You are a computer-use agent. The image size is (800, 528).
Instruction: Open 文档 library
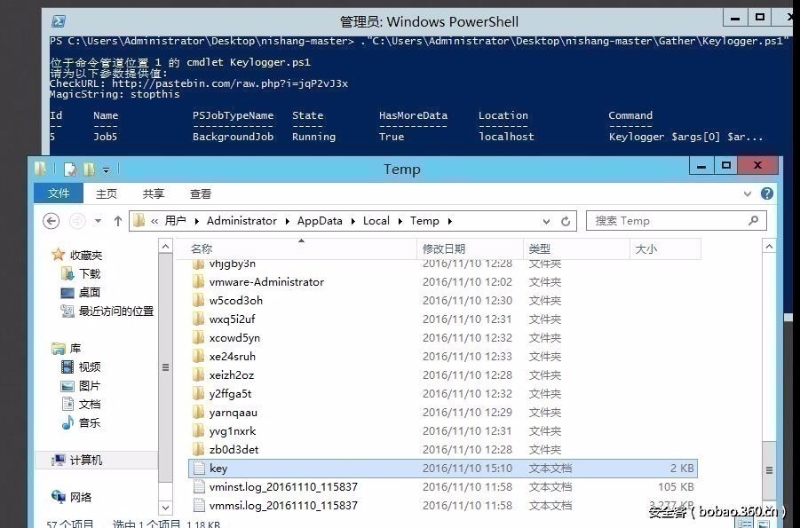90,404
